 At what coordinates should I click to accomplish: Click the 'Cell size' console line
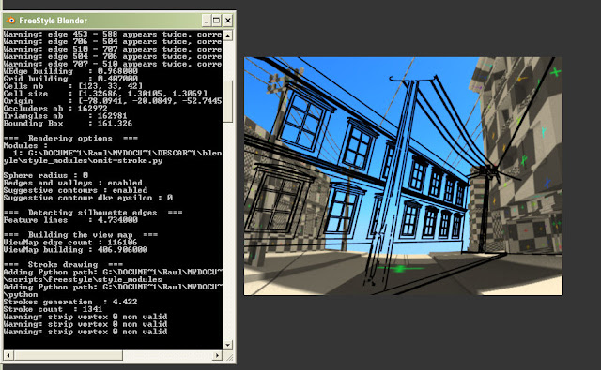(x=105, y=94)
